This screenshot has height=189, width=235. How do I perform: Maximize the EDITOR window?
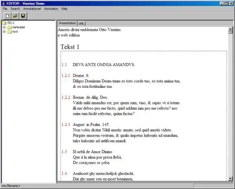(x=226, y=4)
